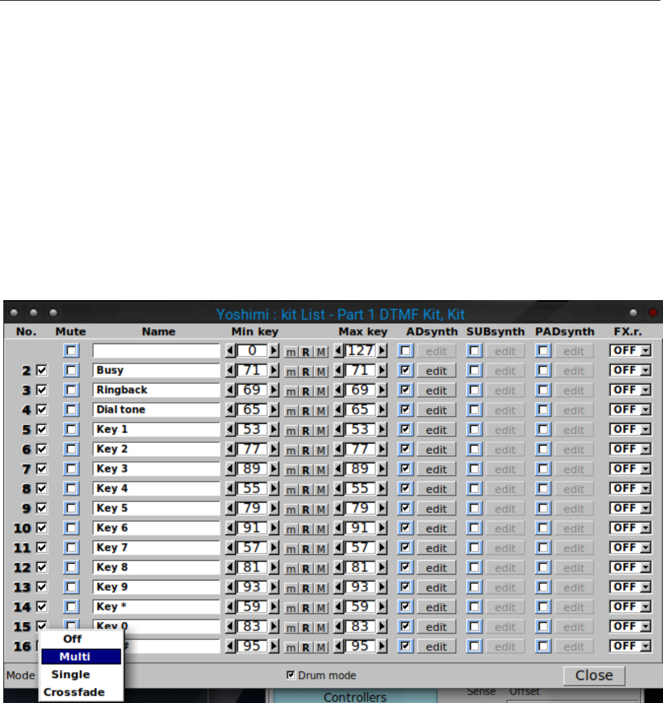Decrease Min key 81 on Key 8 row
This screenshot has width=663, height=703.
[231, 567]
